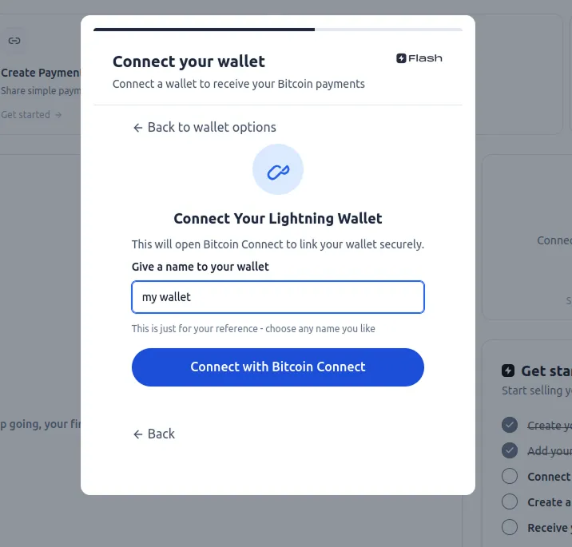Focus the wallet name input field
This screenshot has height=547, width=572.
pos(277,297)
